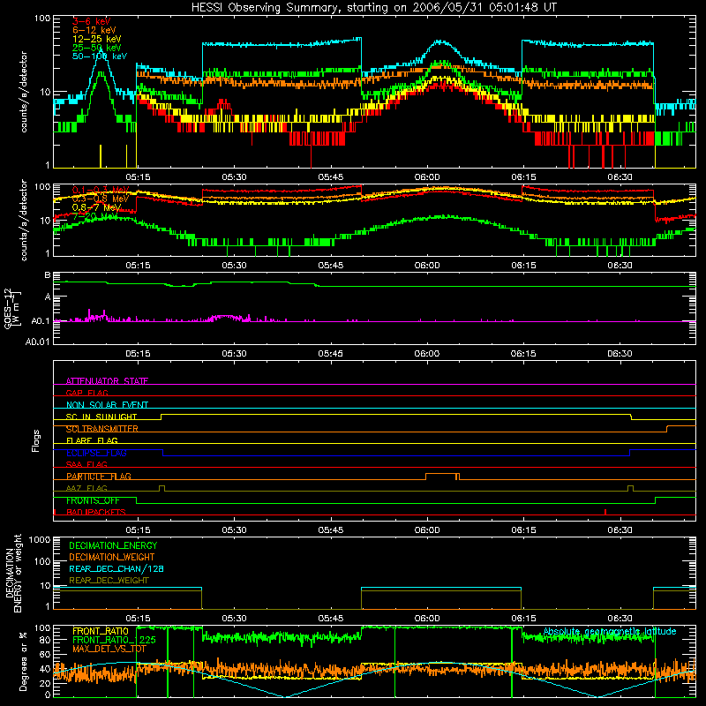Click the DECIMATION_ENERGY legend label
The image size is (706, 706).
pyautogui.click(x=113, y=545)
